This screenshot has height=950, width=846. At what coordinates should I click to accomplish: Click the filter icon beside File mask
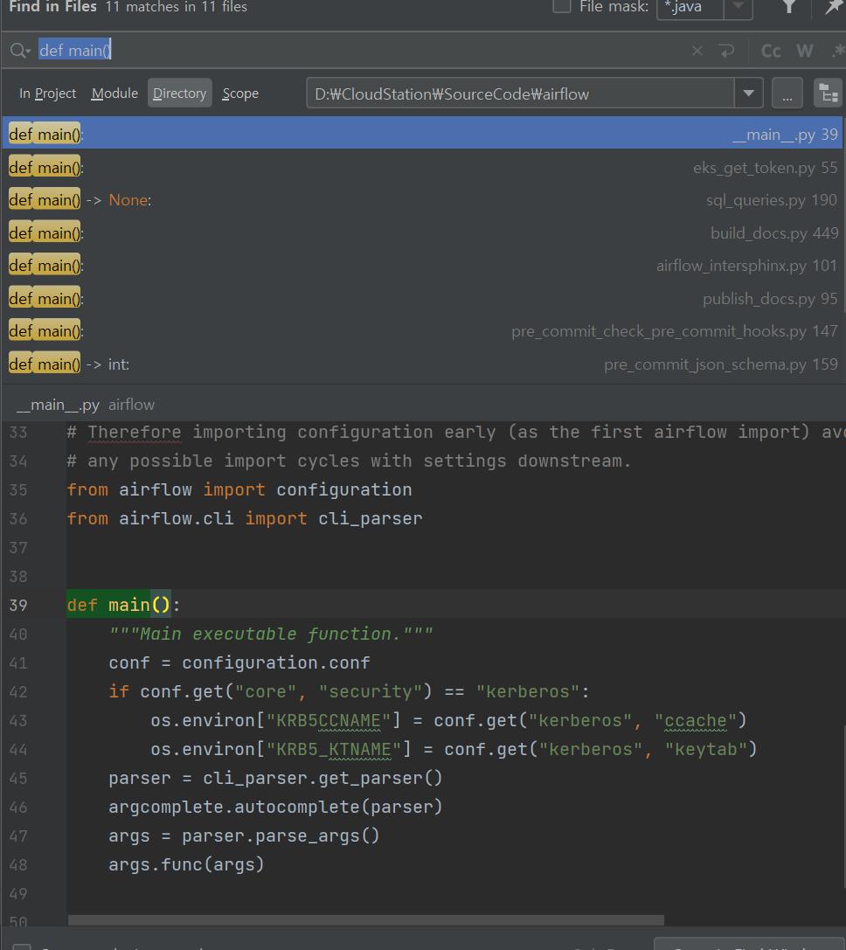pyautogui.click(x=789, y=7)
